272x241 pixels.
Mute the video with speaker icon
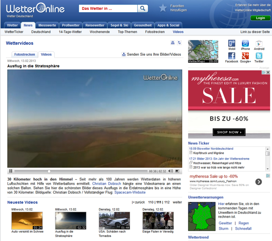click(171, 171)
